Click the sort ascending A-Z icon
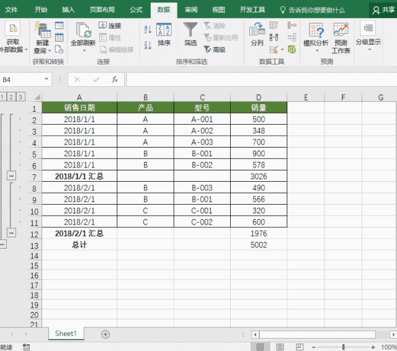The width and height of the screenshot is (397, 351). click(147, 29)
